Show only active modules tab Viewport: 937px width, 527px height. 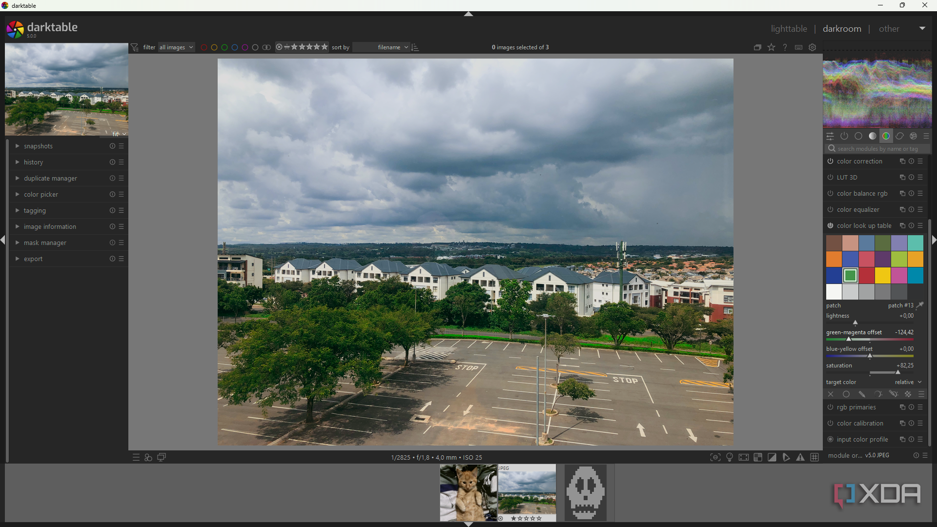click(844, 136)
